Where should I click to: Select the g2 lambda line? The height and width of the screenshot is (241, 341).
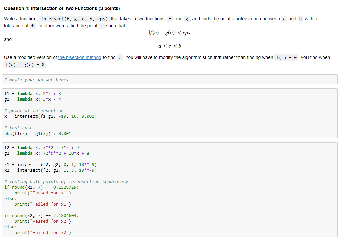coord(45,153)
